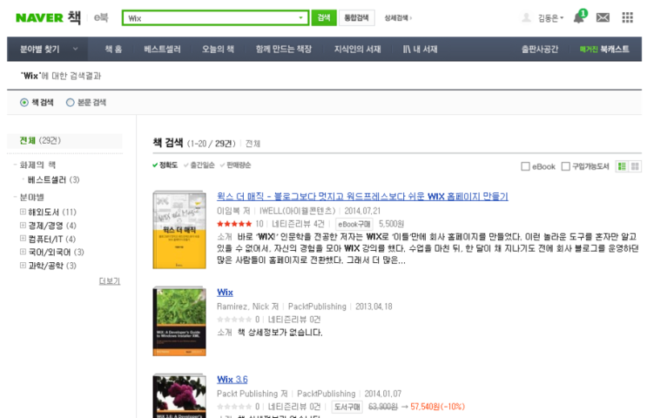
Task: Open the 내 서재 menu
Action: coord(420,49)
